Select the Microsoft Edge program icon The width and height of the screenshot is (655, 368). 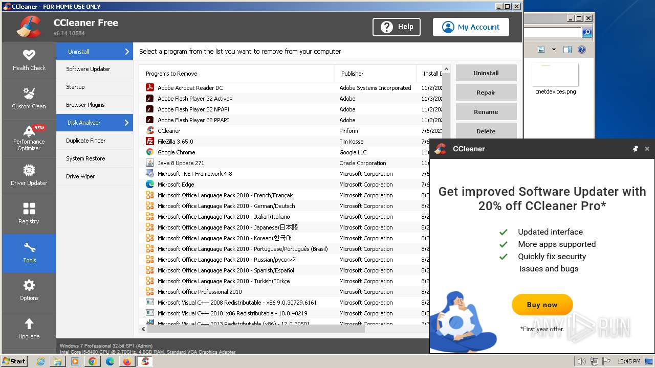point(150,184)
